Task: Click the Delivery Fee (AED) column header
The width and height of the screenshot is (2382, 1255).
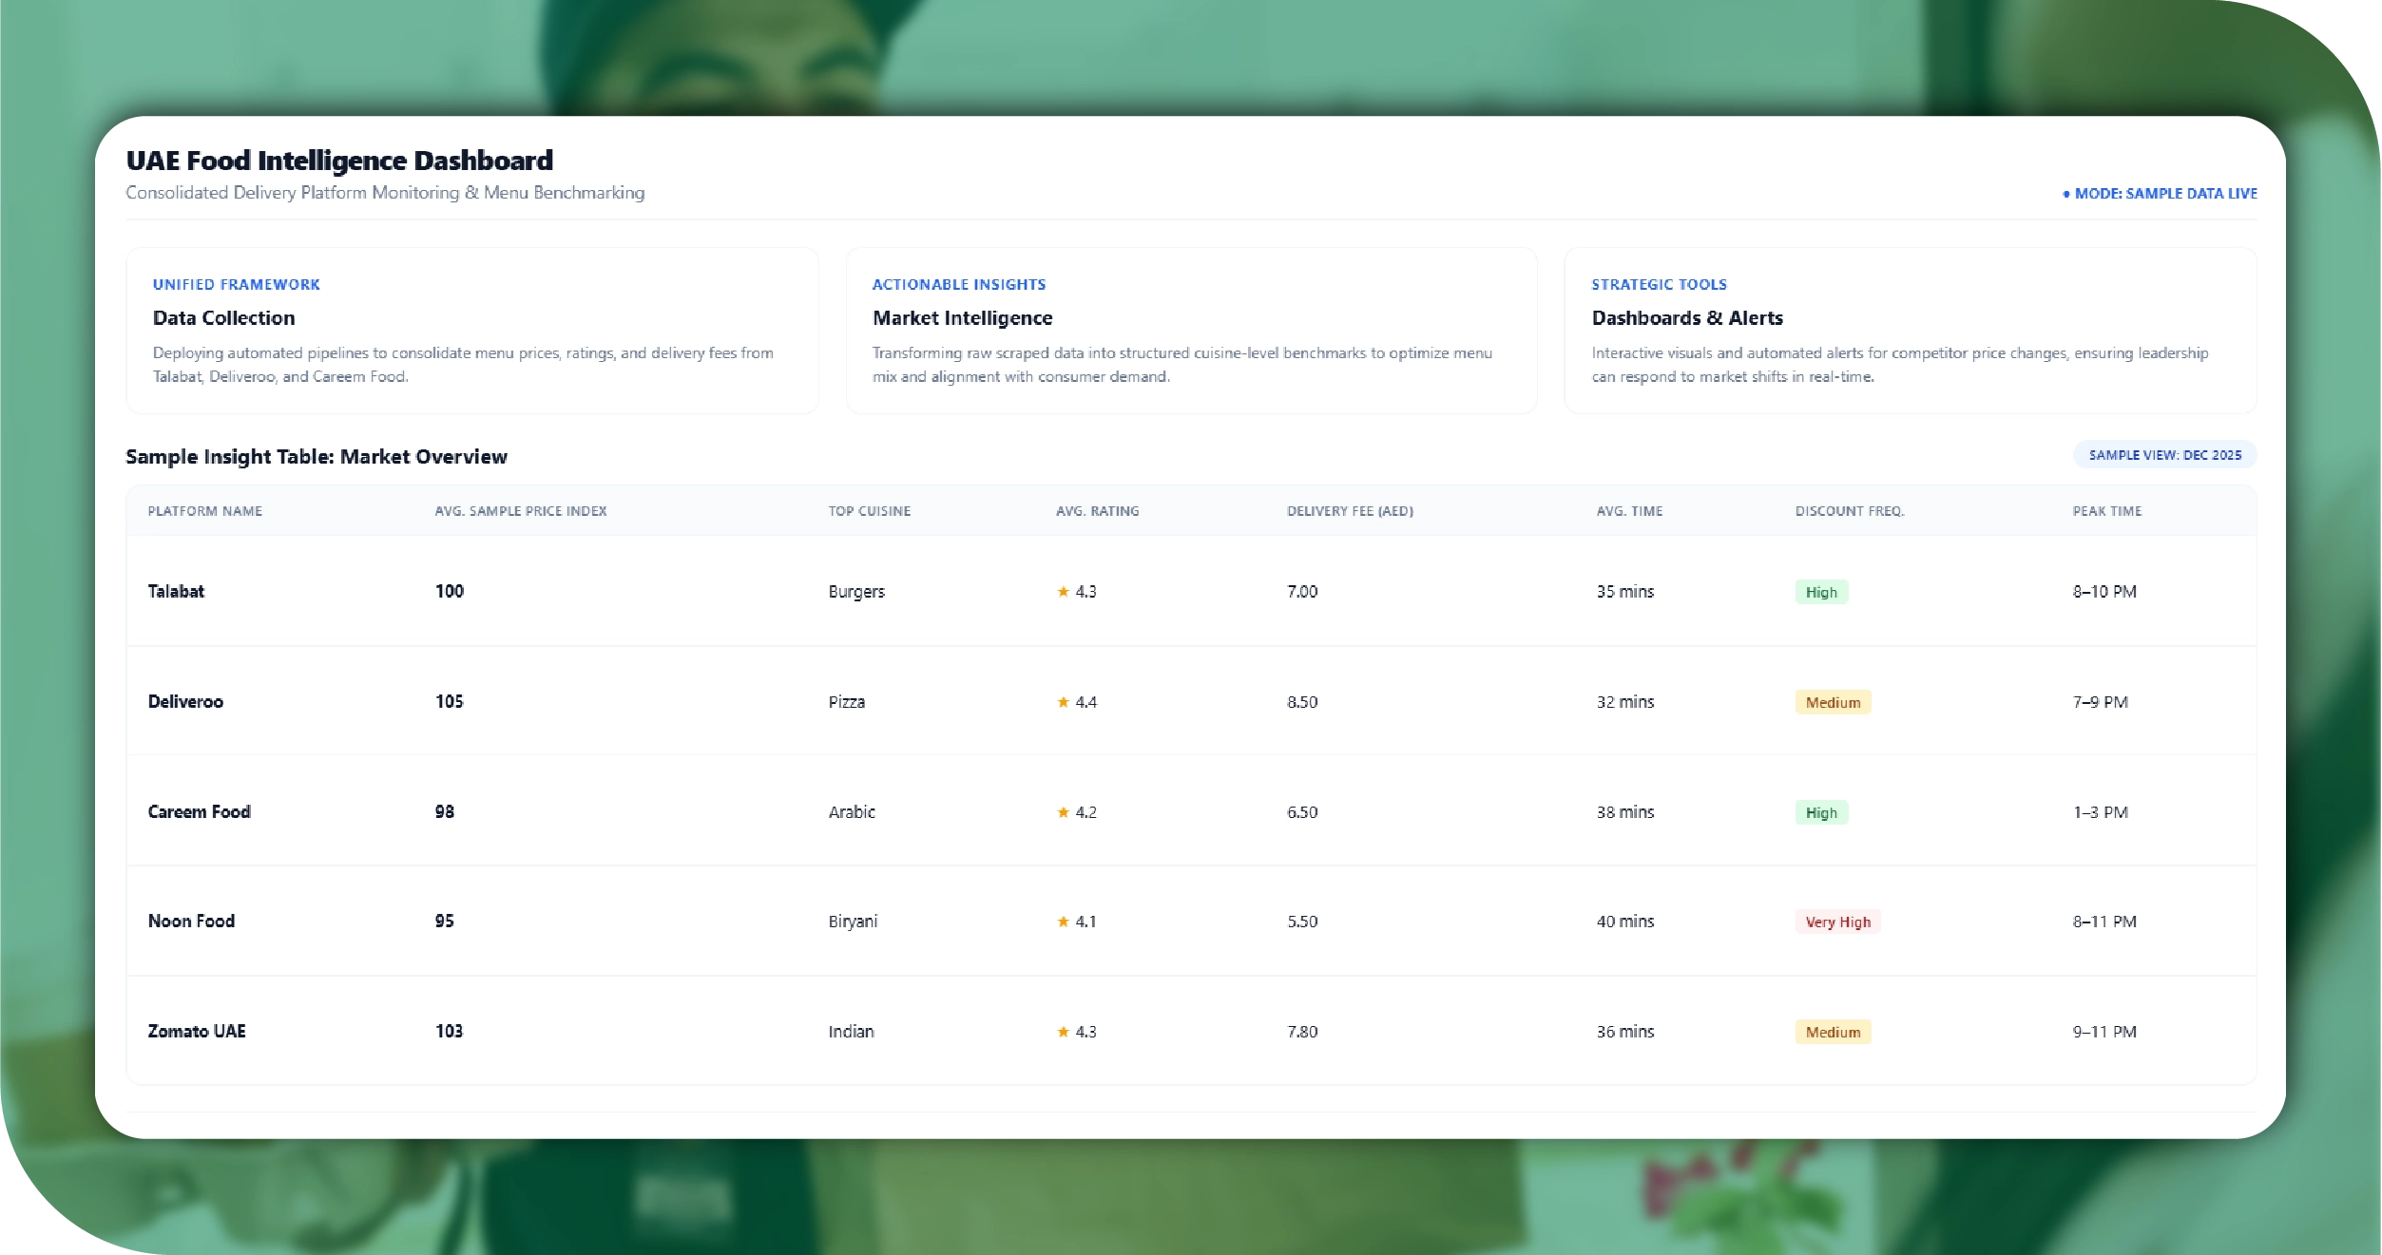Action: (1350, 511)
